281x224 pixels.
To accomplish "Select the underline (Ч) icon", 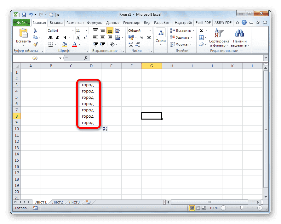I will (x=65, y=37).
